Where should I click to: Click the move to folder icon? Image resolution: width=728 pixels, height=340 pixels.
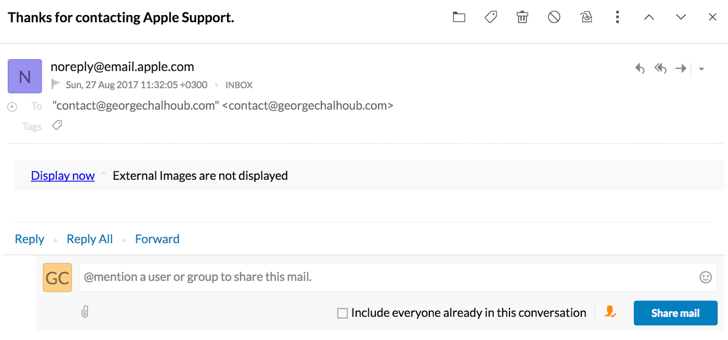(459, 17)
